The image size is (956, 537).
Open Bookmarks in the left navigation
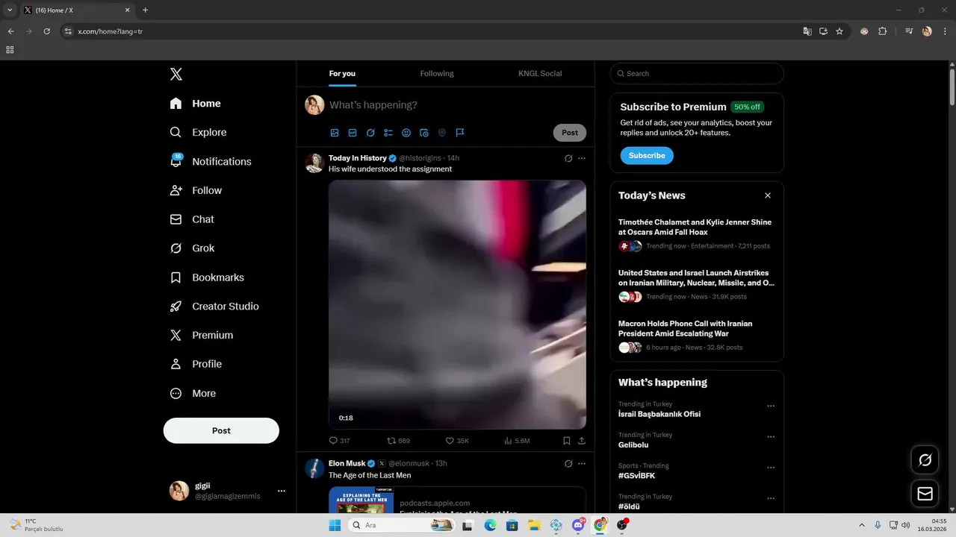point(207,277)
